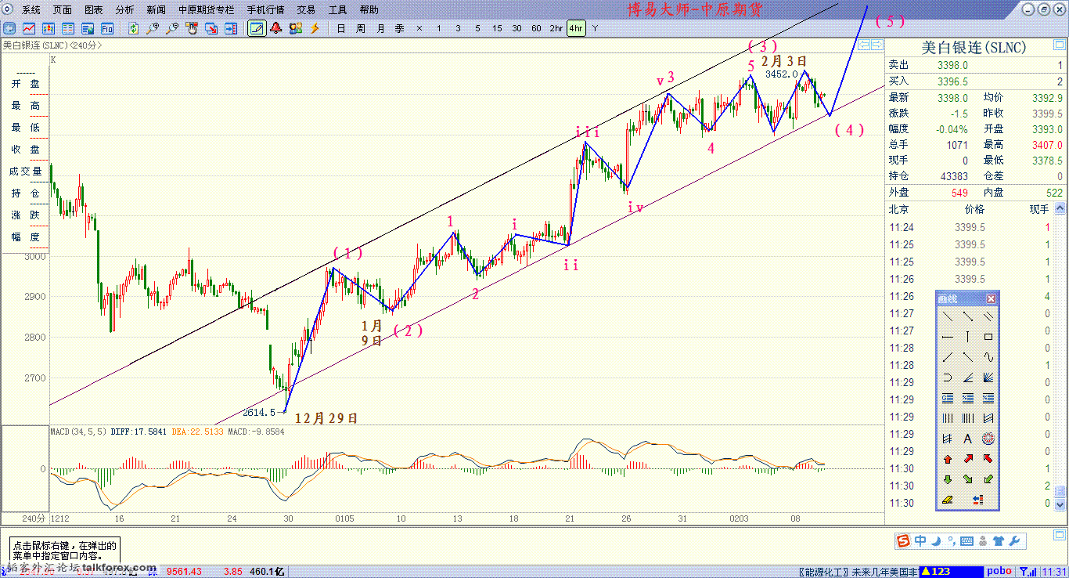
Task: Switch chart to monthly 月 period
Action: coord(380,28)
